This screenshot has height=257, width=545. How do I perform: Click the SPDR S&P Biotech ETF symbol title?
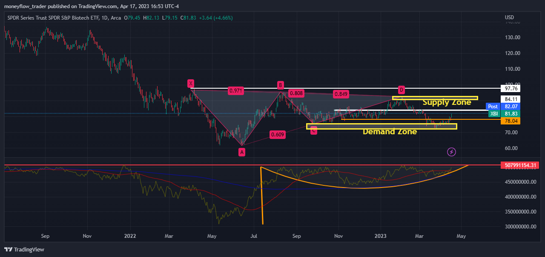(53, 18)
